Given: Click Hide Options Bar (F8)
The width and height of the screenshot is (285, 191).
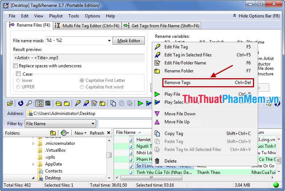Looking at the screenshot, I should (x=256, y=16).
